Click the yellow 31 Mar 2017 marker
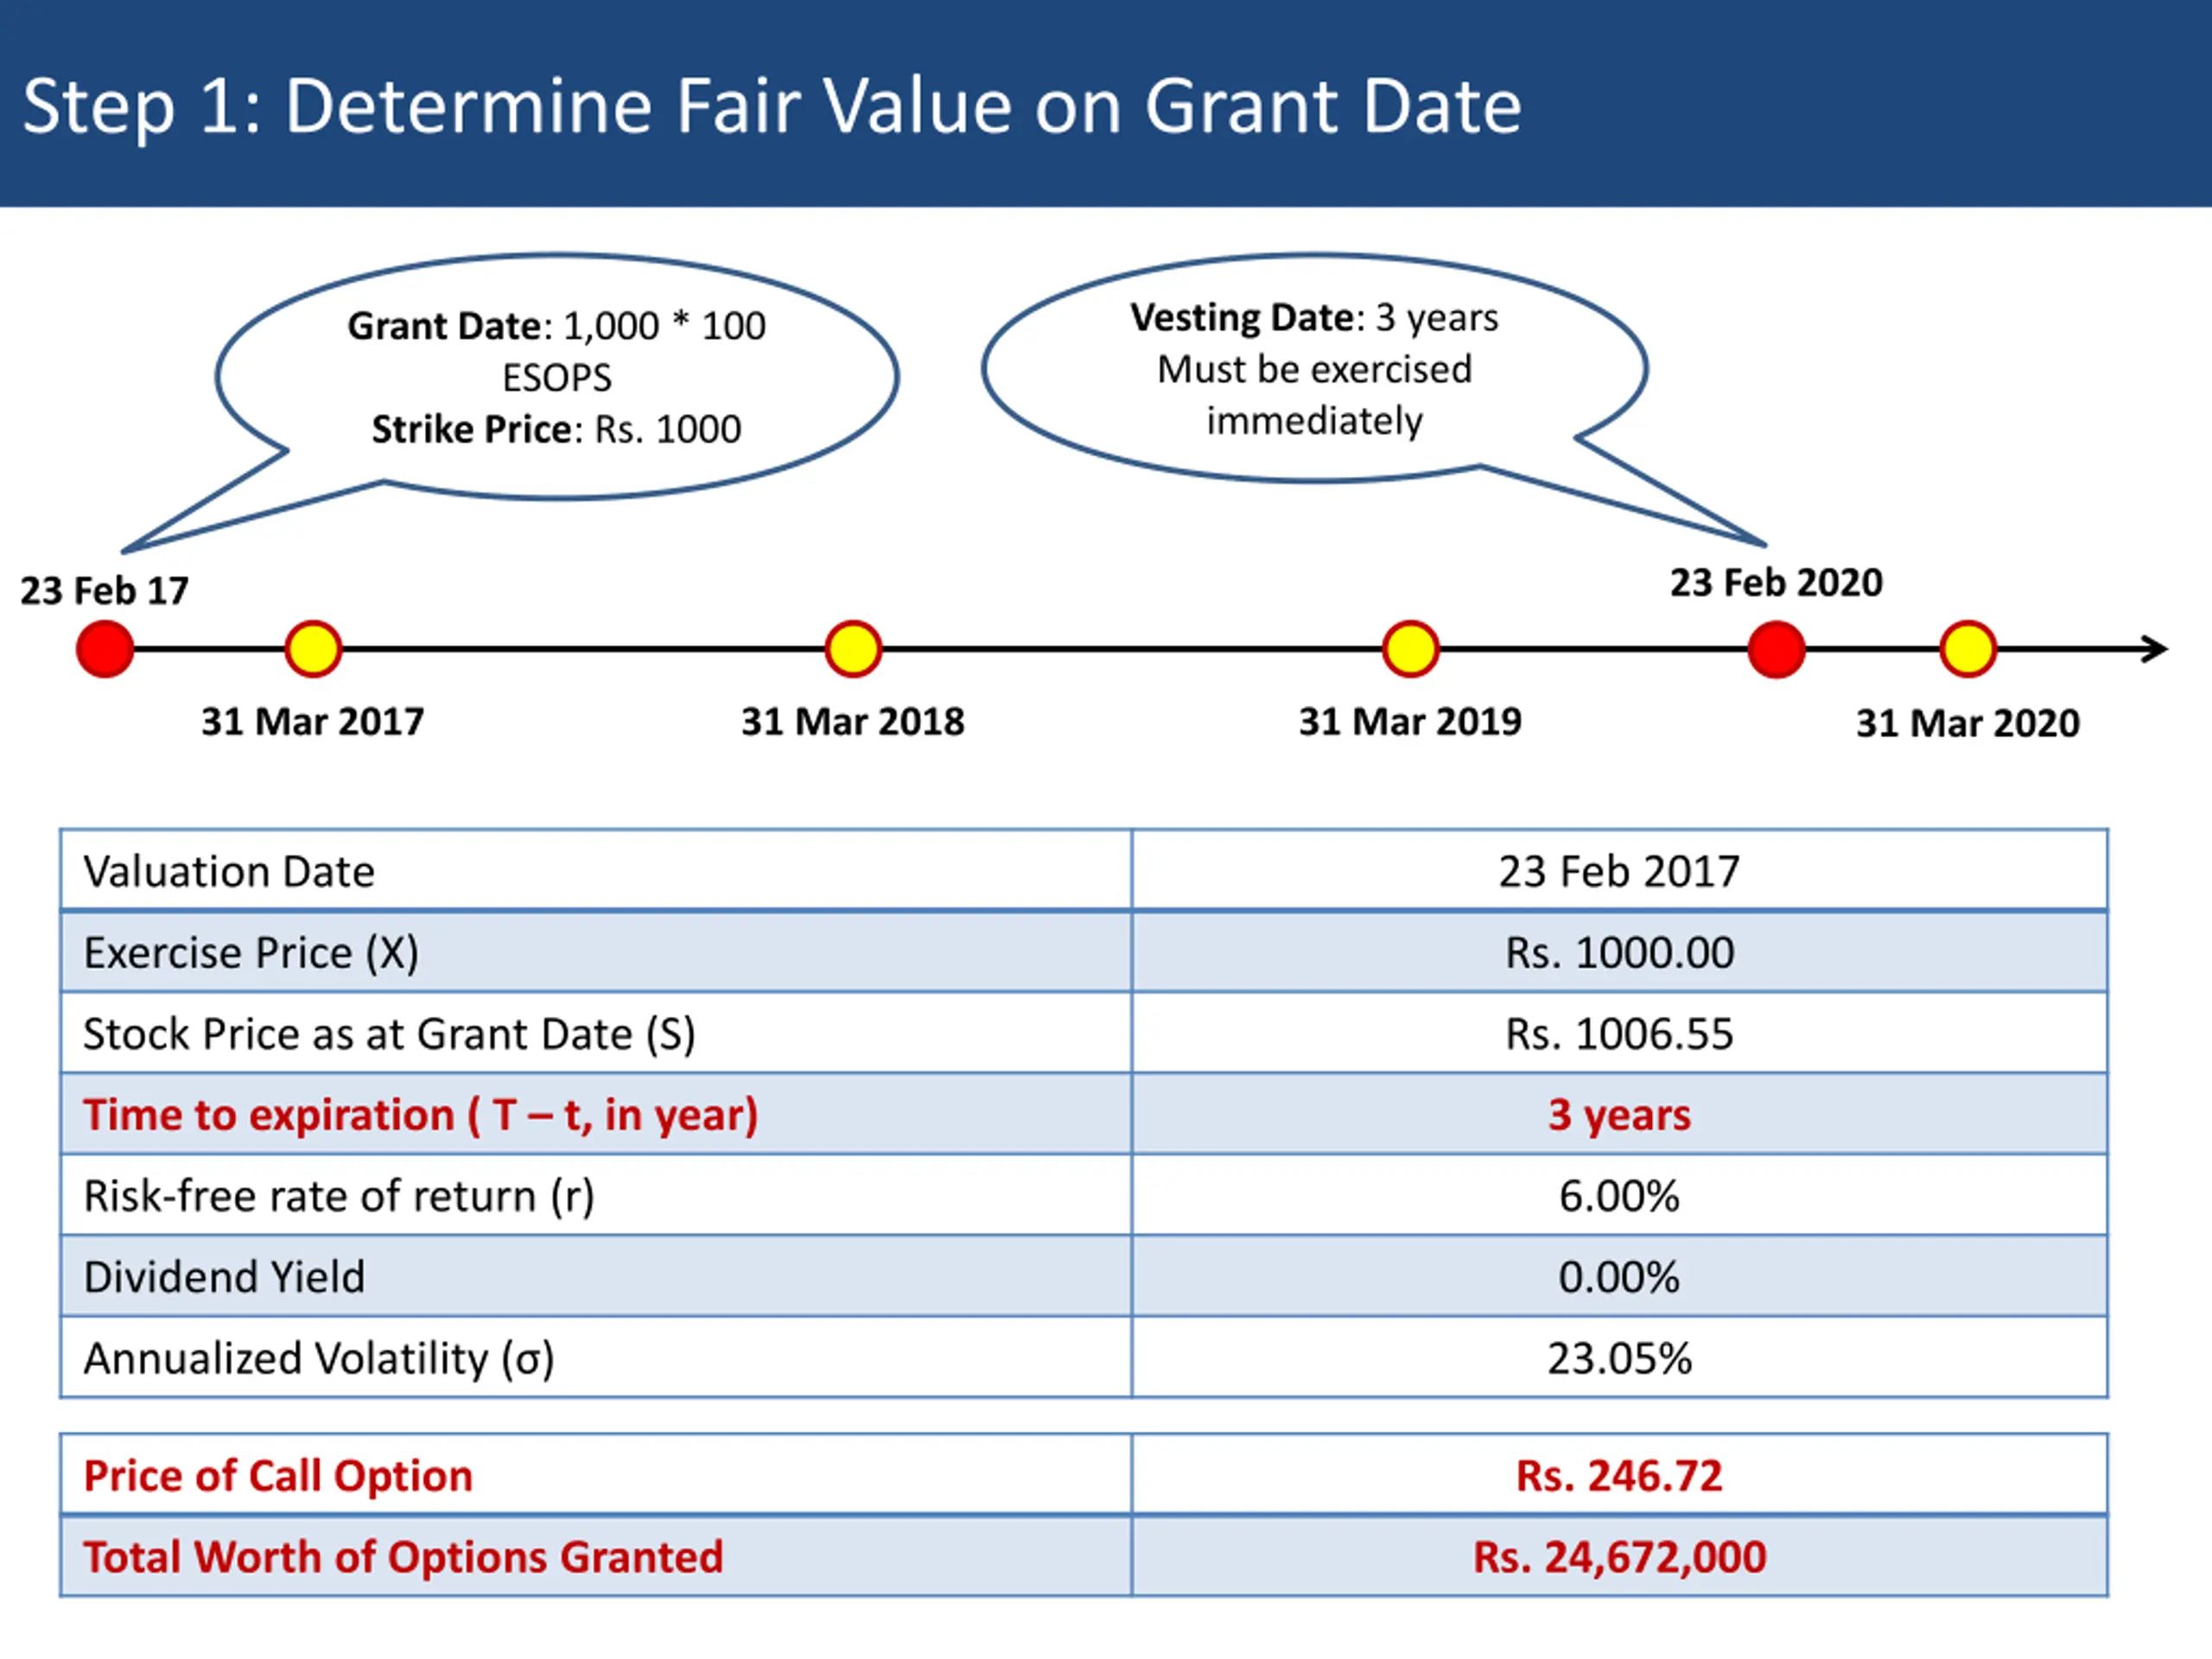The width and height of the screenshot is (2212, 1659). point(313,649)
